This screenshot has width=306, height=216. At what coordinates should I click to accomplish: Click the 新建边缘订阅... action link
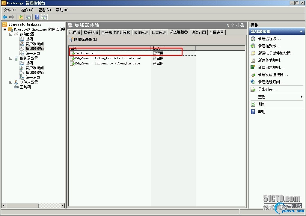click(x=271, y=82)
